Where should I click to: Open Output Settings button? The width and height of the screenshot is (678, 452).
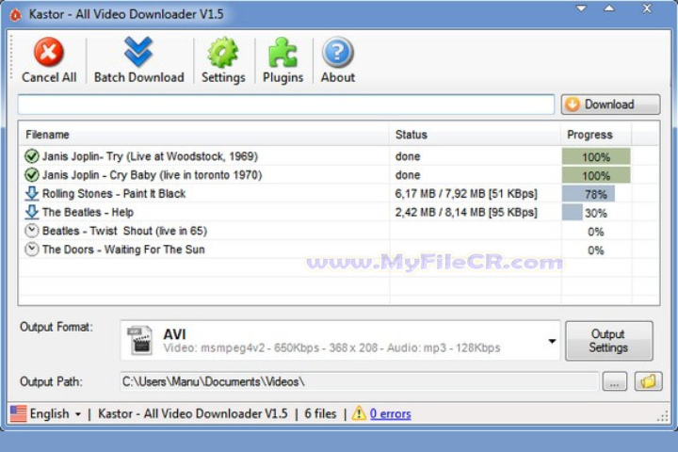pyautogui.click(x=608, y=341)
